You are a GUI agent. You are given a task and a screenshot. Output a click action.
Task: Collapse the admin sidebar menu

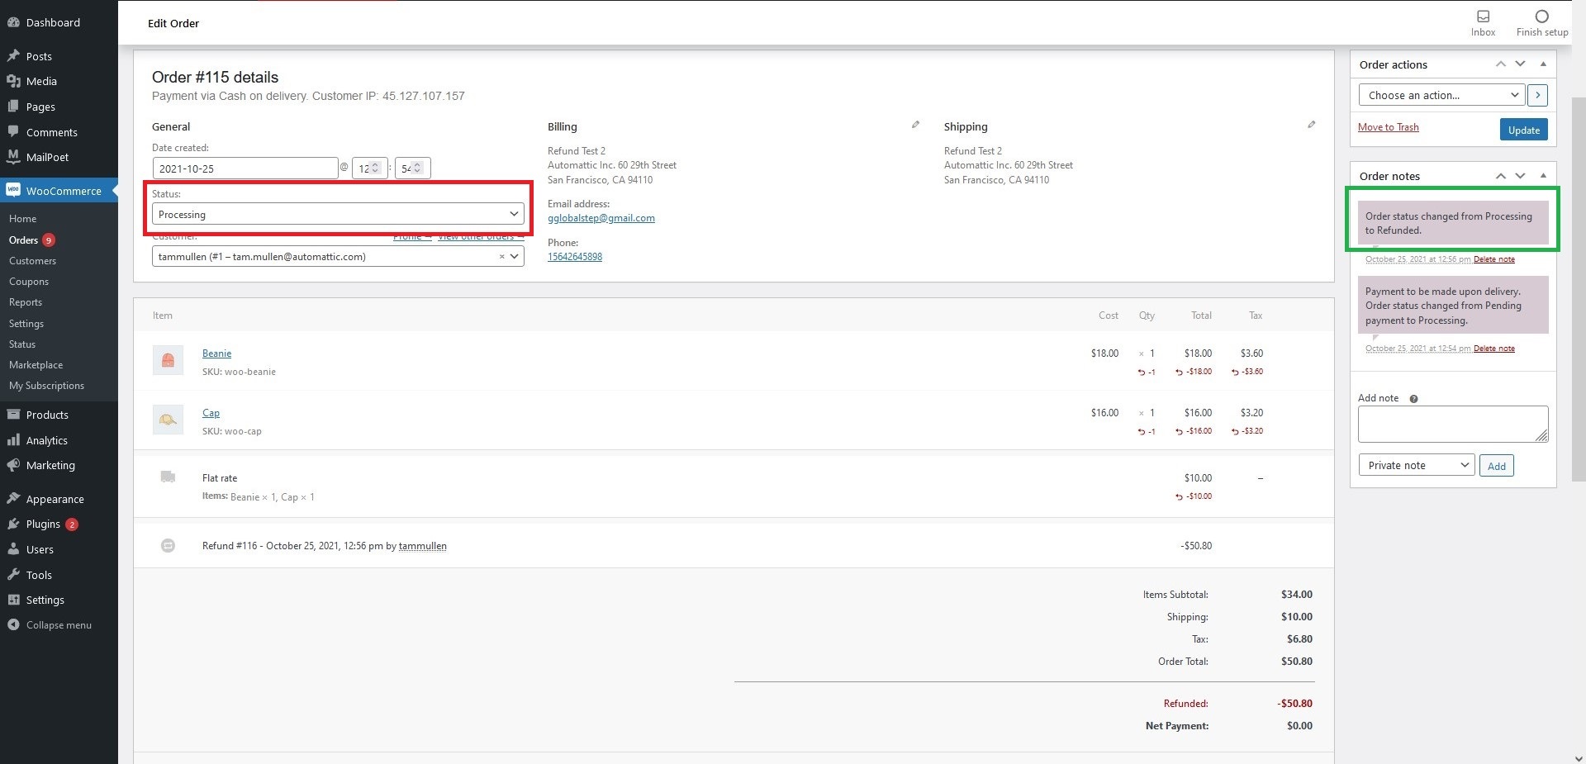[x=59, y=625]
